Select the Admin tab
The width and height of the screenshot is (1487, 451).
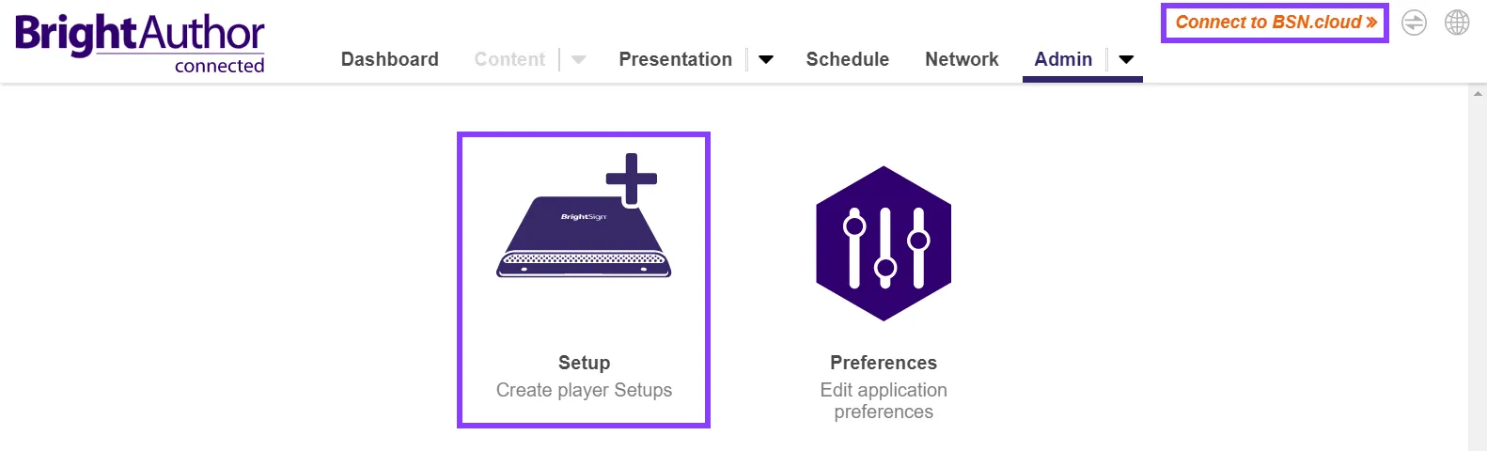[x=1063, y=59]
